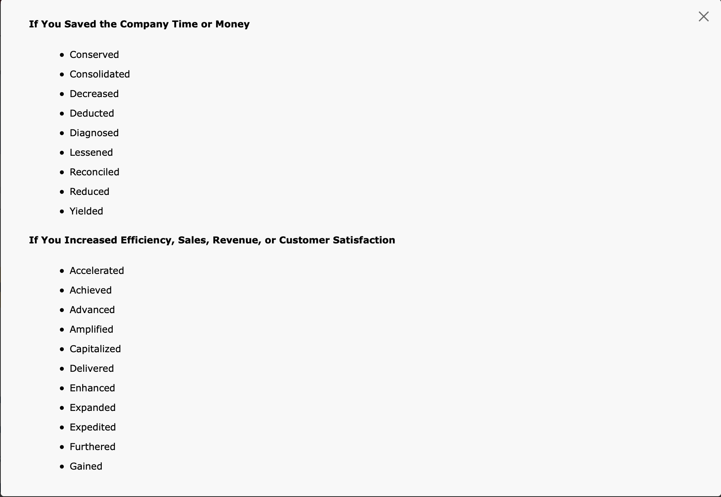Select the word Diagnosed
Image resolution: width=721 pixels, height=497 pixels.
click(94, 133)
